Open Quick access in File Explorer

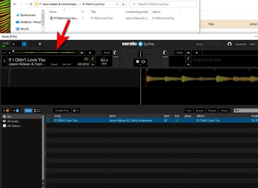tap(26, 15)
